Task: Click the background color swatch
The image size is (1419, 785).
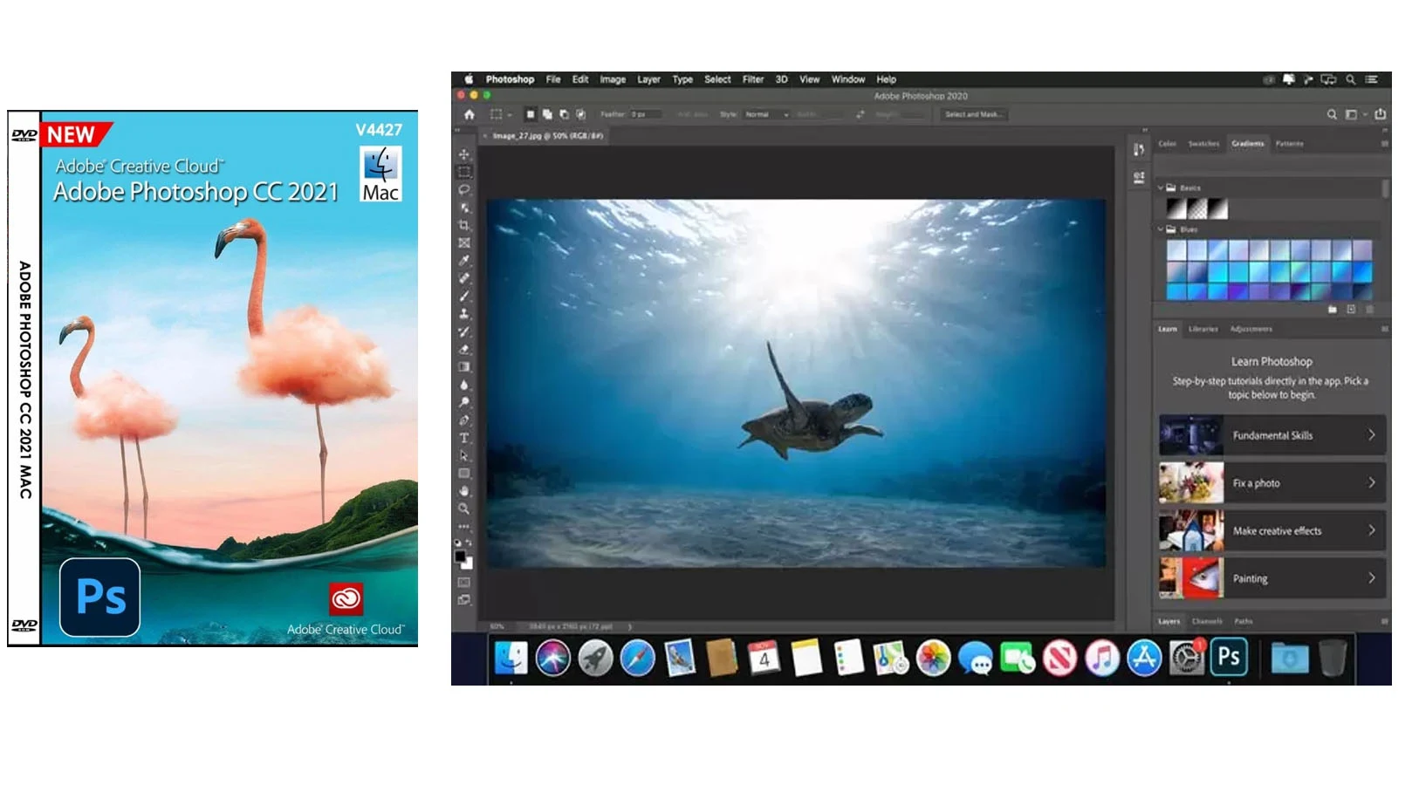Action: click(468, 564)
